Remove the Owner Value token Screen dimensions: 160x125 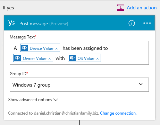[50, 59]
